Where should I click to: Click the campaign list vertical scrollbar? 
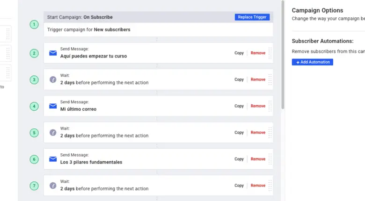pos(283,56)
